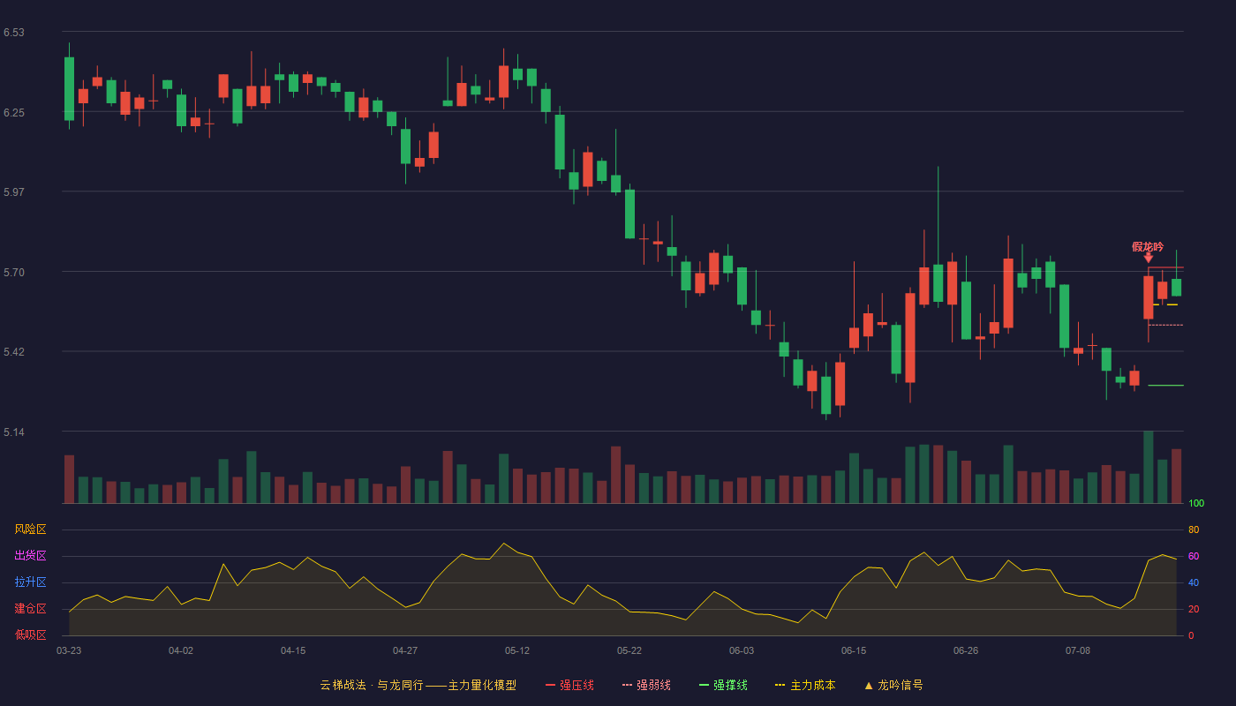This screenshot has height=706, width=1236.
Task: Click the red 强压线 legend line marker
Action: coord(550,685)
